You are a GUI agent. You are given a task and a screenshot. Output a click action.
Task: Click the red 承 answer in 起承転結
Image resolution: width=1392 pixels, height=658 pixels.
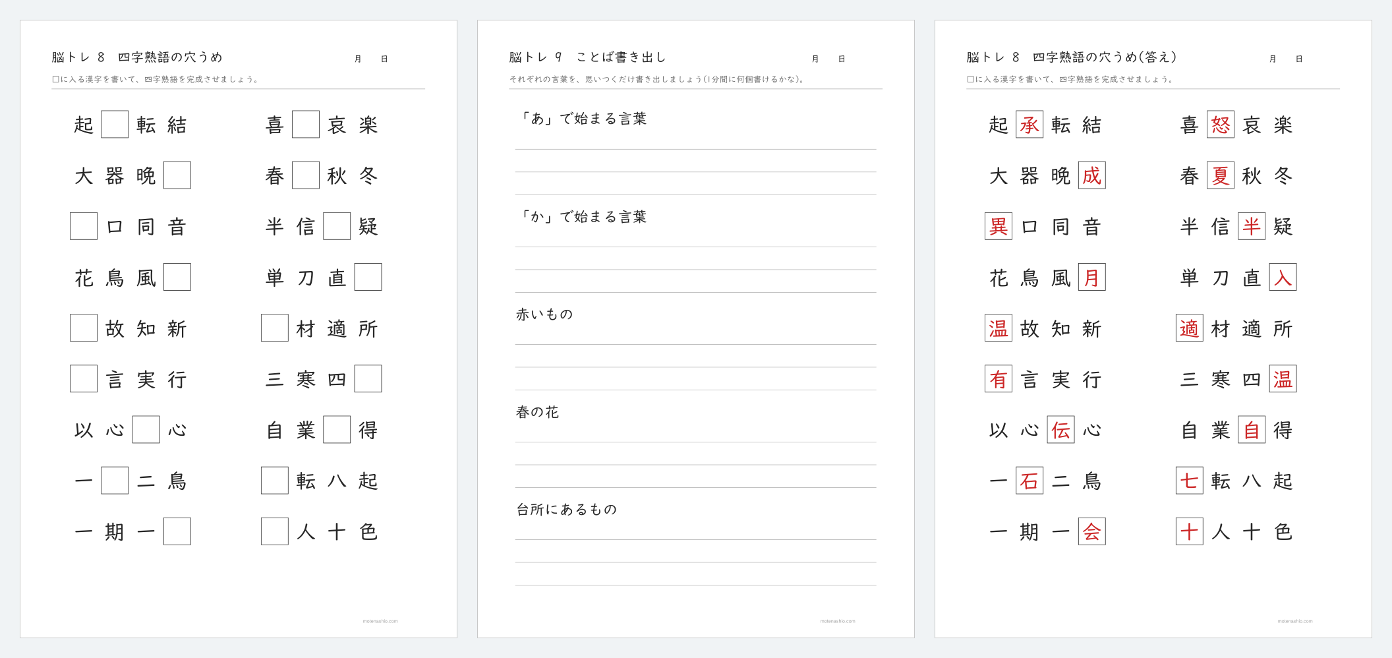coord(1029,124)
